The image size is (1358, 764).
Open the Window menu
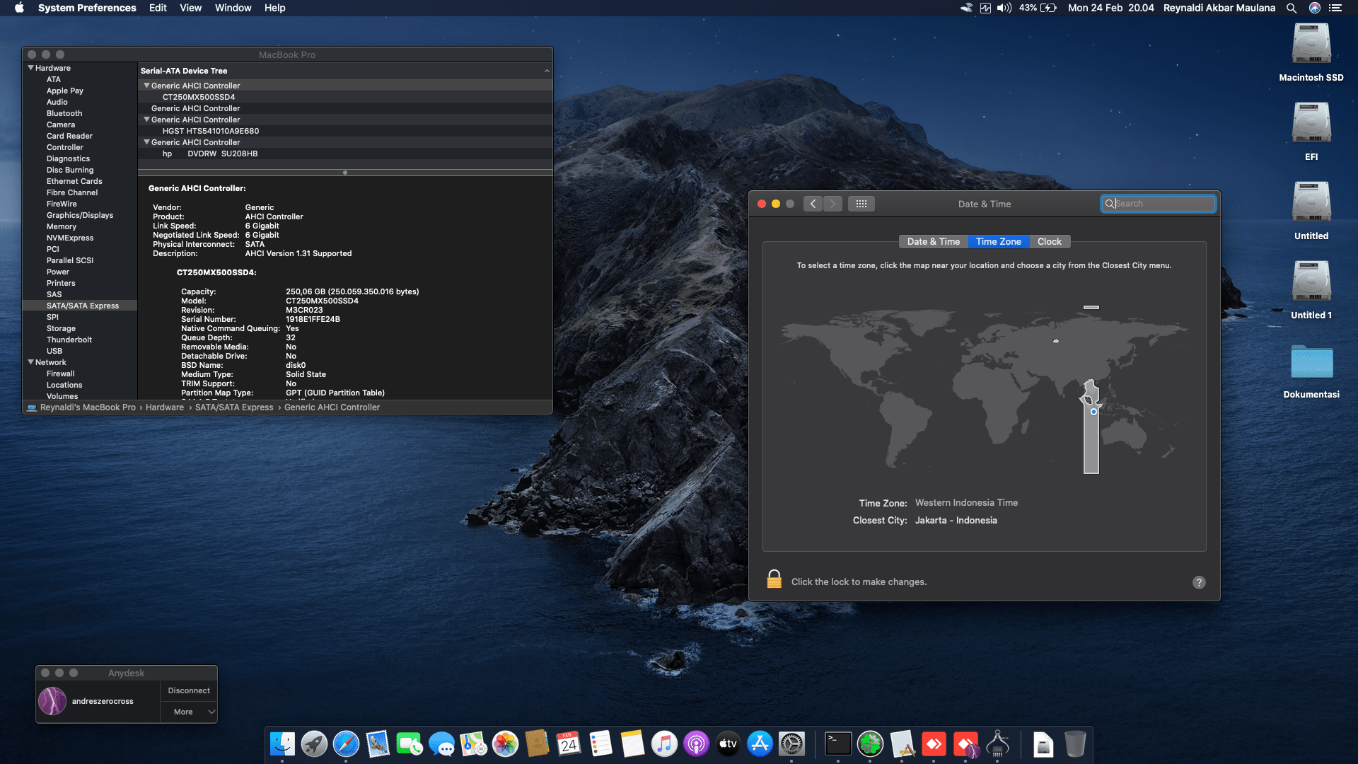[233, 8]
